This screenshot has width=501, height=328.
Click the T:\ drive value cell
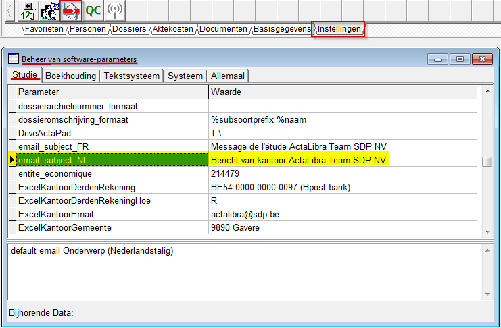343,133
